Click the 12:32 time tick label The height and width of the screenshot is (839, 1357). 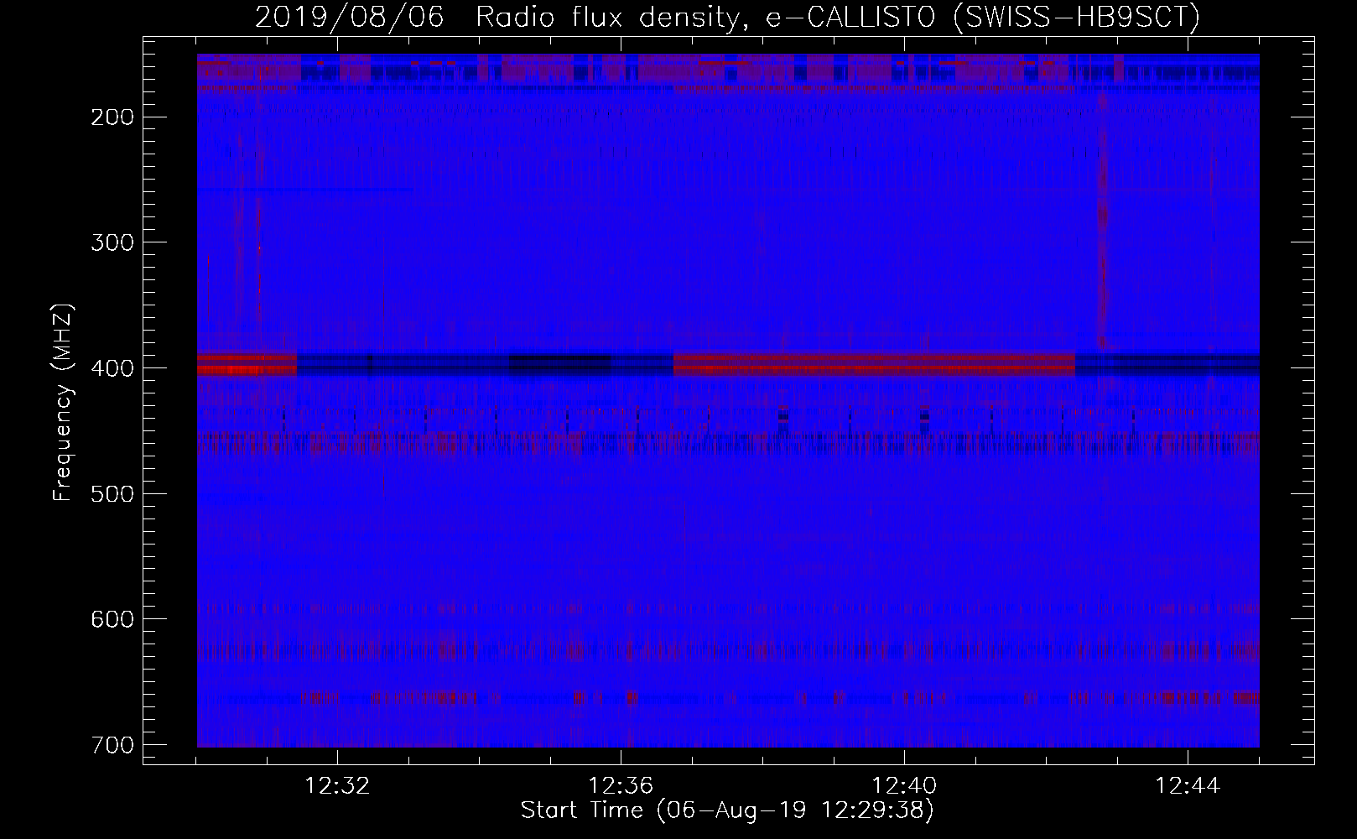[x=337, y=786]
